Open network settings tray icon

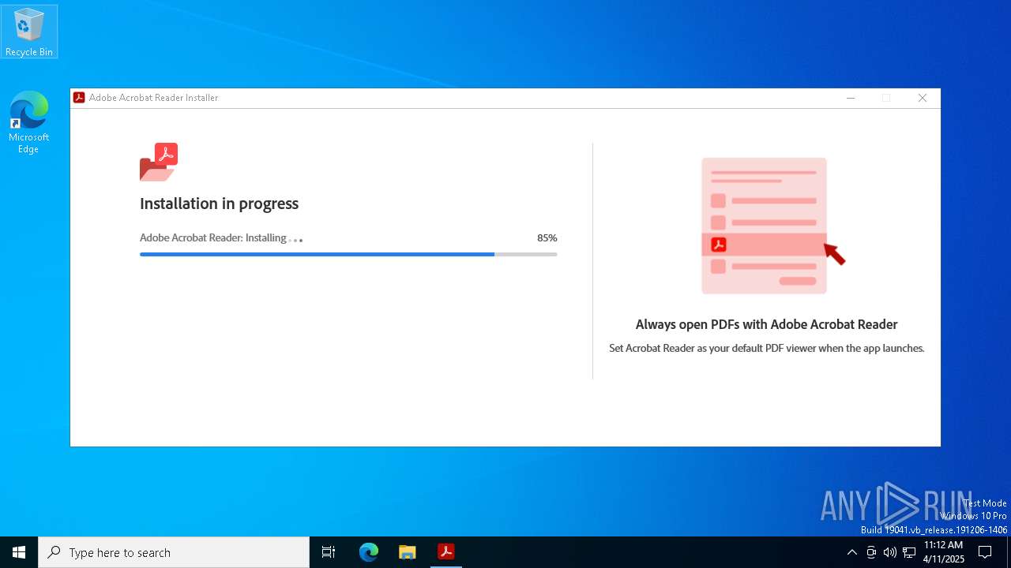[909, 552]
